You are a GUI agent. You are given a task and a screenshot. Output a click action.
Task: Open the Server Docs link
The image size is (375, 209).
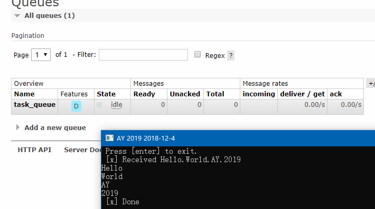[x=82, y=150]
